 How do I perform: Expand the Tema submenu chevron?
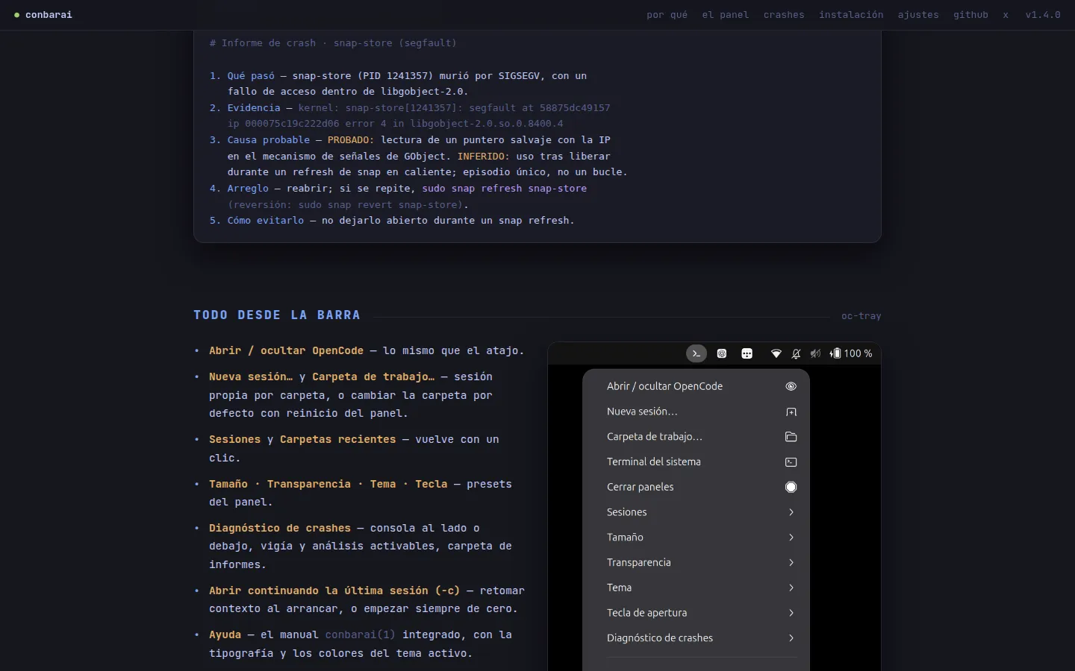pos(791,587)
